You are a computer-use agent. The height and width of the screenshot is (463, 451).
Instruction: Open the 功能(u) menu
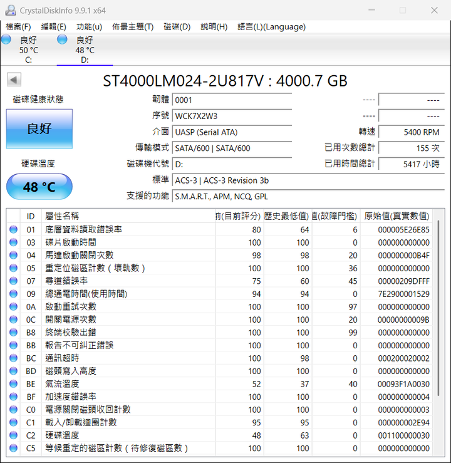[89, 27]
